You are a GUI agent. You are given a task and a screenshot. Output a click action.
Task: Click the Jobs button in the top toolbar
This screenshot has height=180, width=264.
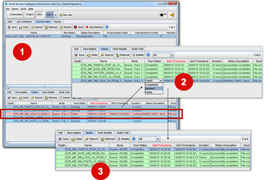click(x=39, y=15)
